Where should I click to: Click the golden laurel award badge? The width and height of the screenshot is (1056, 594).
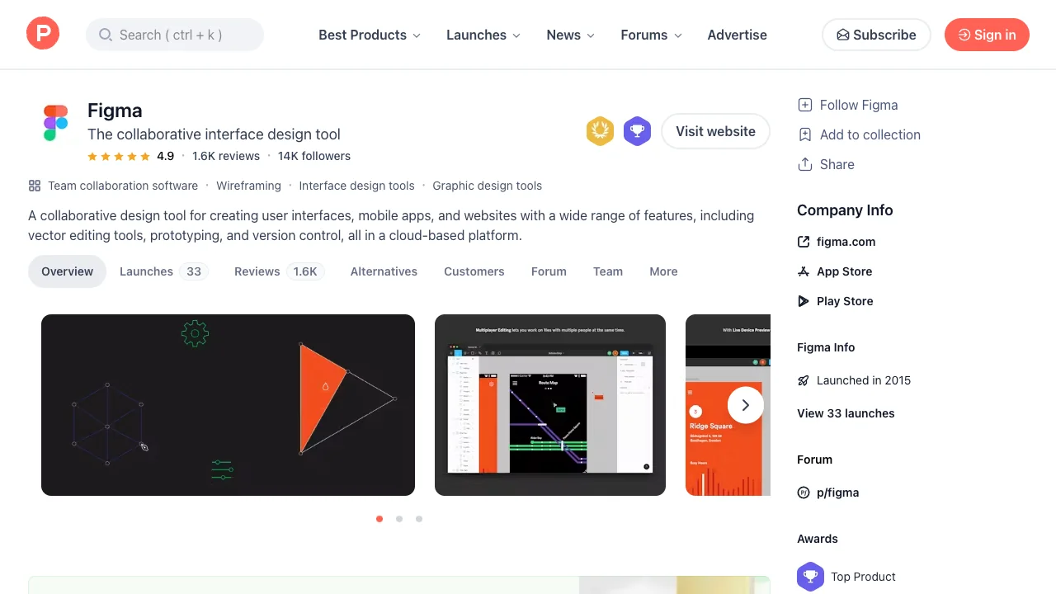pyautogui.click(x=600, y=131)
